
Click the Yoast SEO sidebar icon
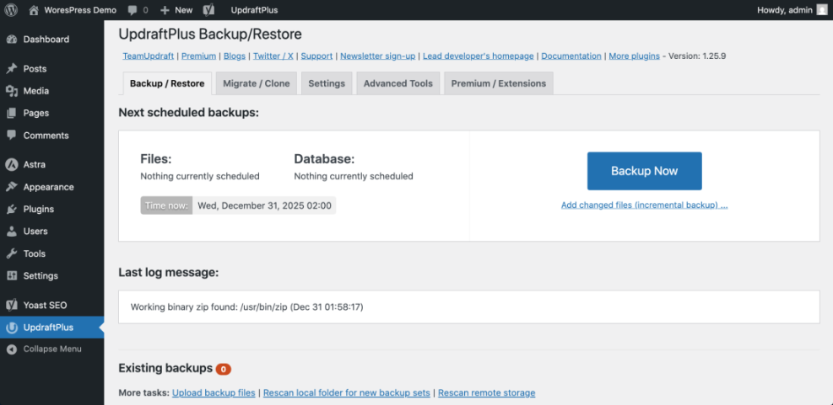point(12,306)
